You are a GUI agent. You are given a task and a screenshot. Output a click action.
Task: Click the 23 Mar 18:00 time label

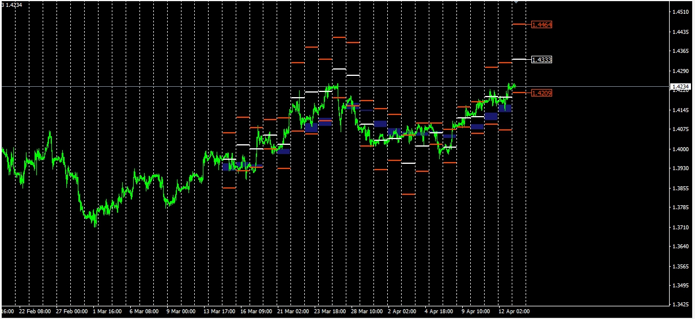(329, 312)
